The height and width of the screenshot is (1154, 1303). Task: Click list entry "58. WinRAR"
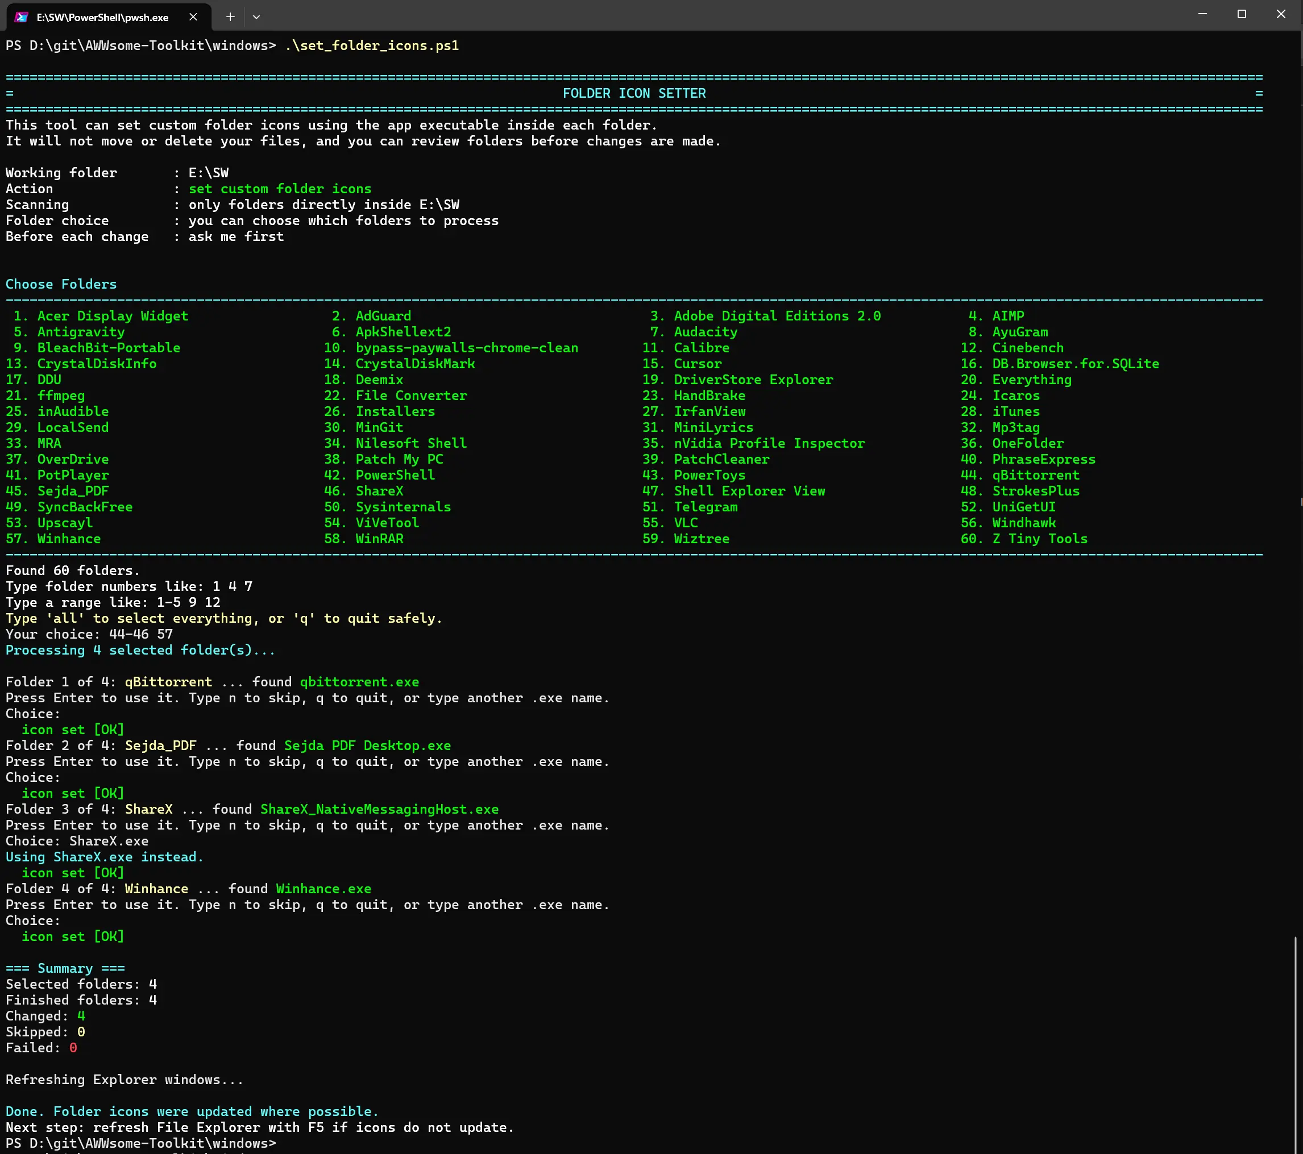click(363, 539)
